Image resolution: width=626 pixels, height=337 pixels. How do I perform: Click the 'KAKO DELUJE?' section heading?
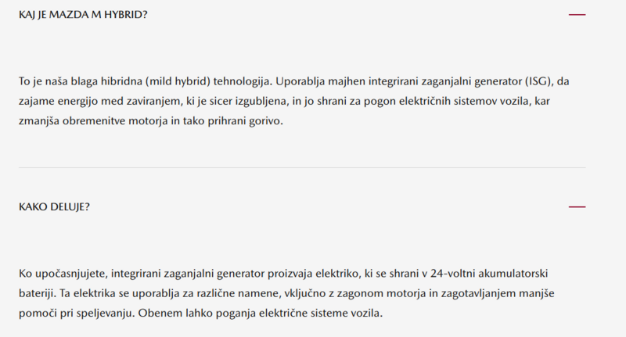click(x=55, y=206)
